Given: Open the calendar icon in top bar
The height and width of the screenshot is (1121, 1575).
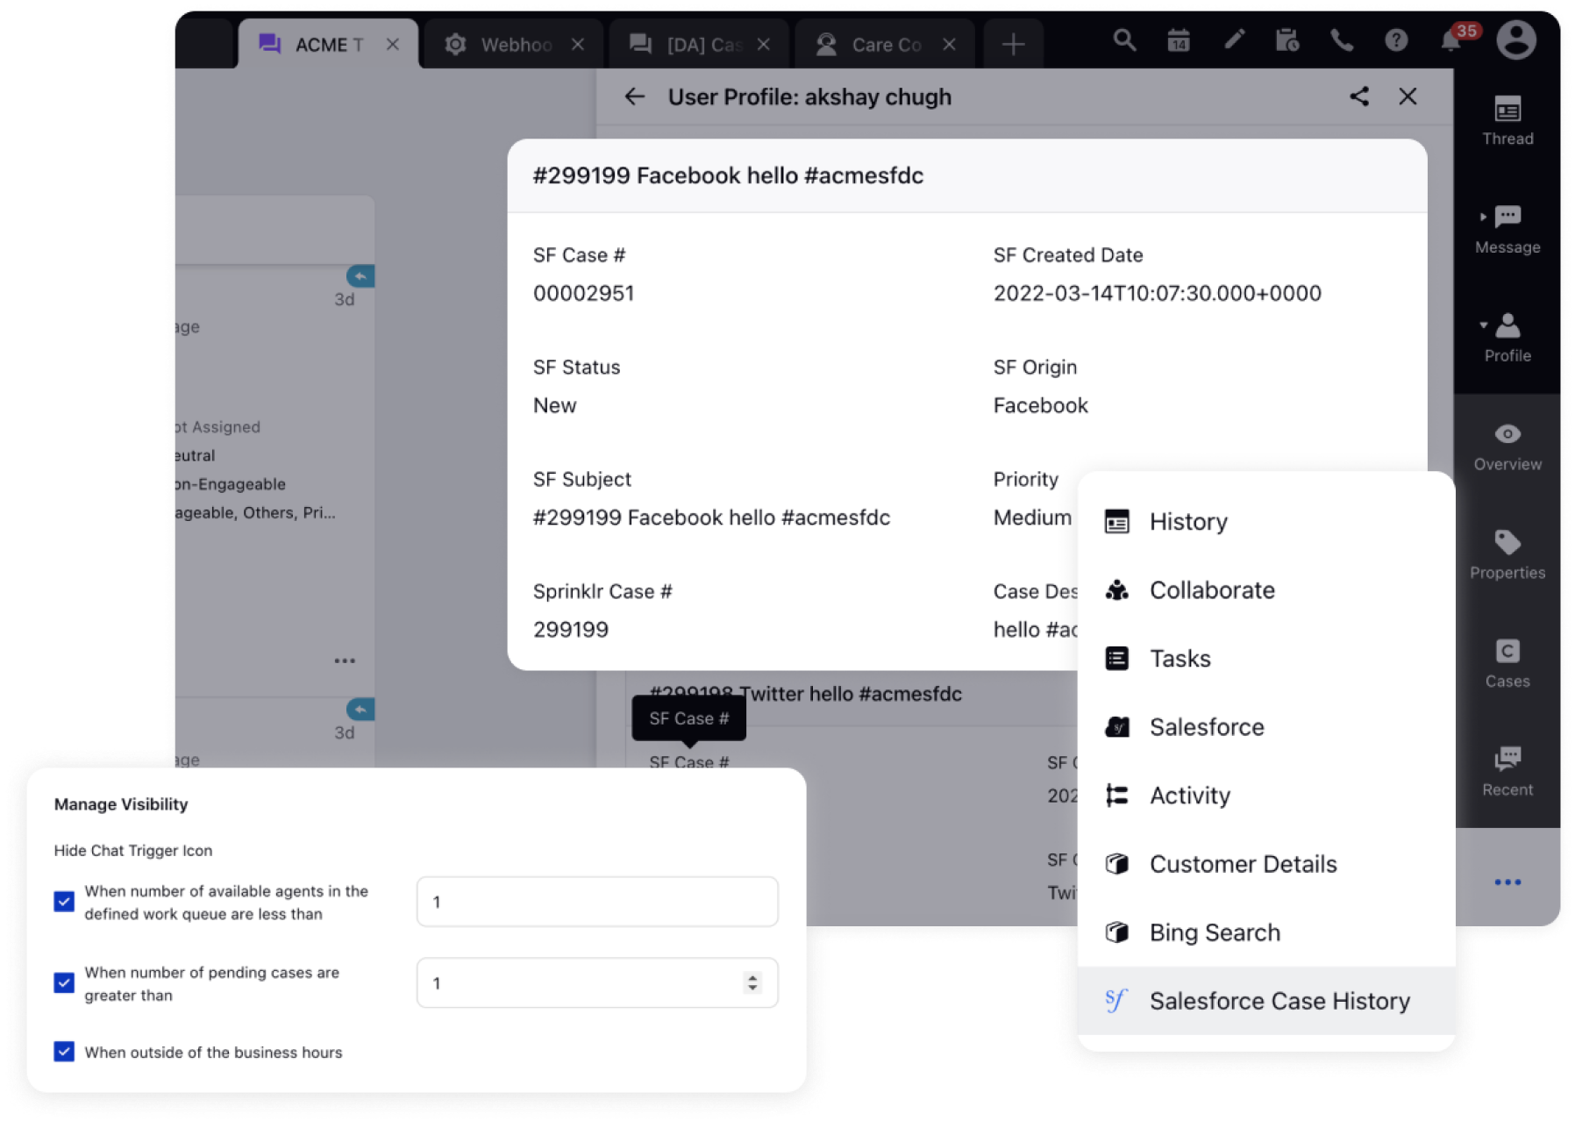Looking at the screenshot, I should click(1179, 40).
